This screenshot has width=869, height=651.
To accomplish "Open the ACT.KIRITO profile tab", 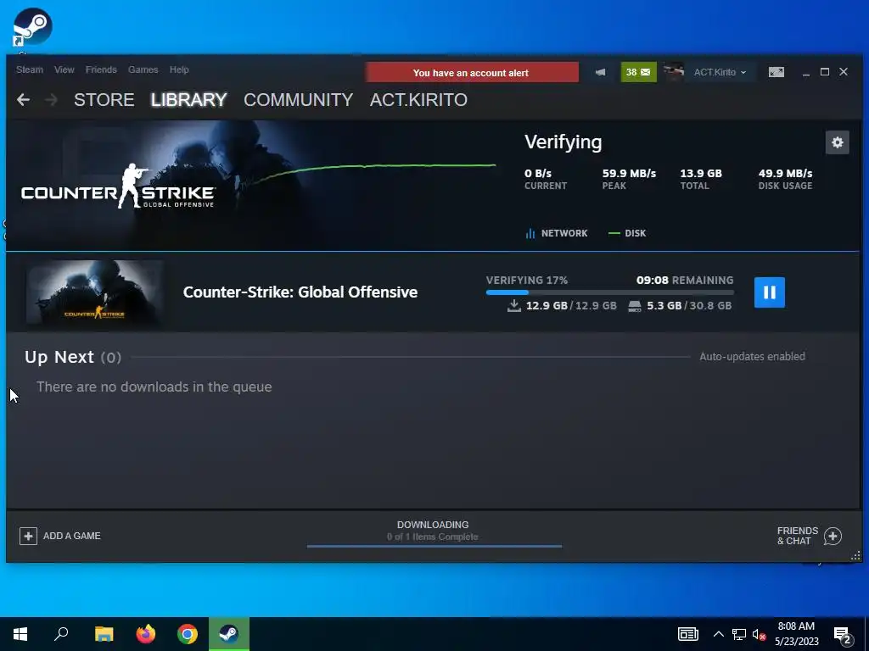I will (418, 100).
